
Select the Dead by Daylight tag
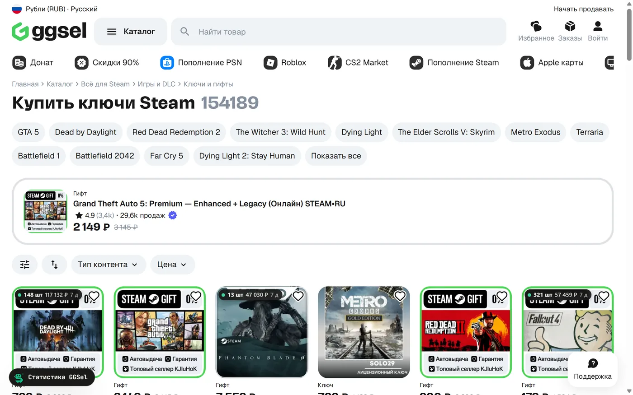coord(85,132)
